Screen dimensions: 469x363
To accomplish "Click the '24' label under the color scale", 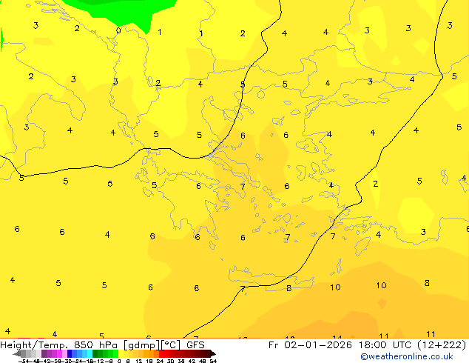I will [160, 361].
